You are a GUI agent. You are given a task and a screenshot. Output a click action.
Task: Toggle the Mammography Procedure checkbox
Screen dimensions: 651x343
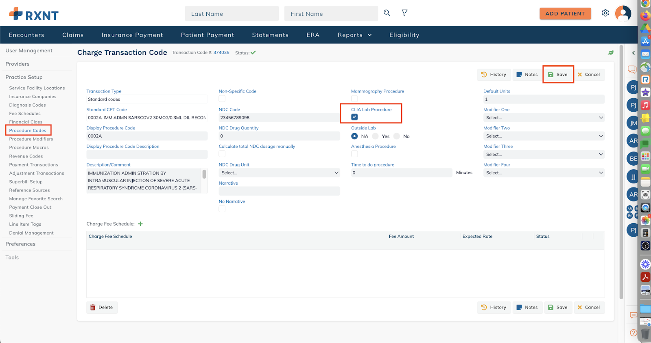click(x=354, y=99)
